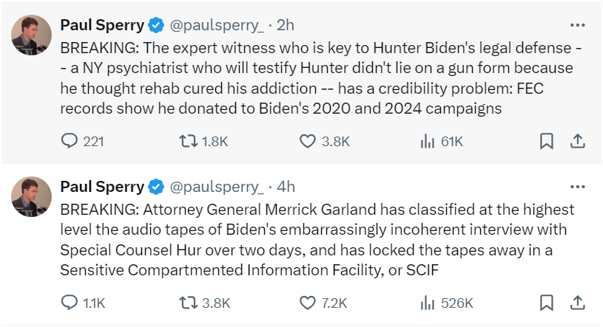
Task: View analytics showing 61K views
Action: coord(428,140)
